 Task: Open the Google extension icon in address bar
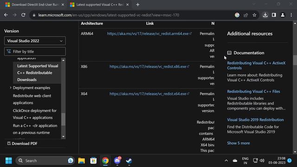pyautogui.click(x=237, y=15)
